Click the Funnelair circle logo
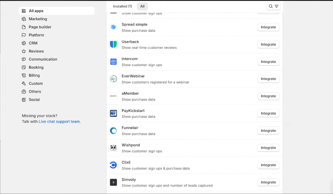 click(x=113, y=130)
